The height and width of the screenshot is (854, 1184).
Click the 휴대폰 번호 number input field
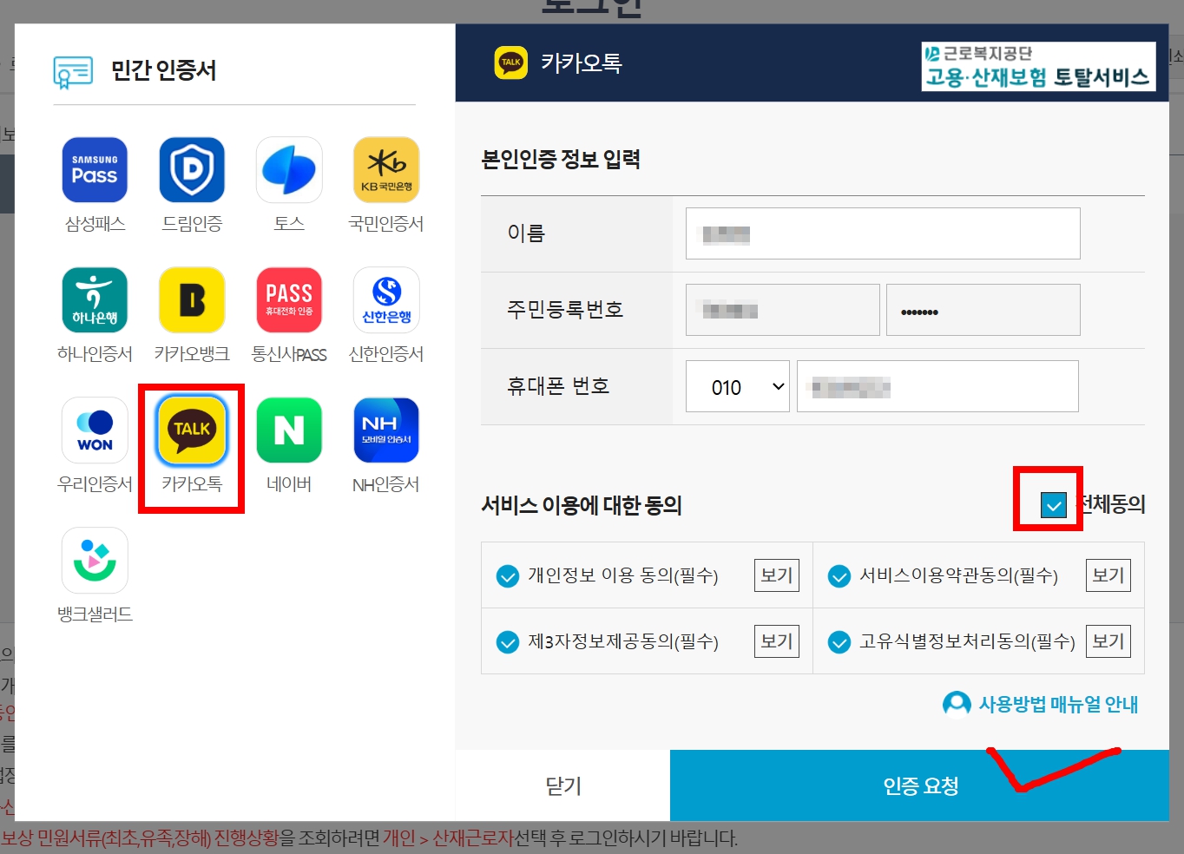coord(937,386)
